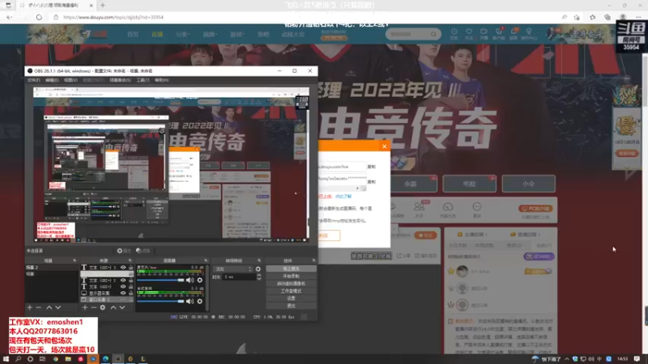This screenshot has height=364, width=648.
Task: Toggle lock on text (GDI+) source
Action: point(130,286)
